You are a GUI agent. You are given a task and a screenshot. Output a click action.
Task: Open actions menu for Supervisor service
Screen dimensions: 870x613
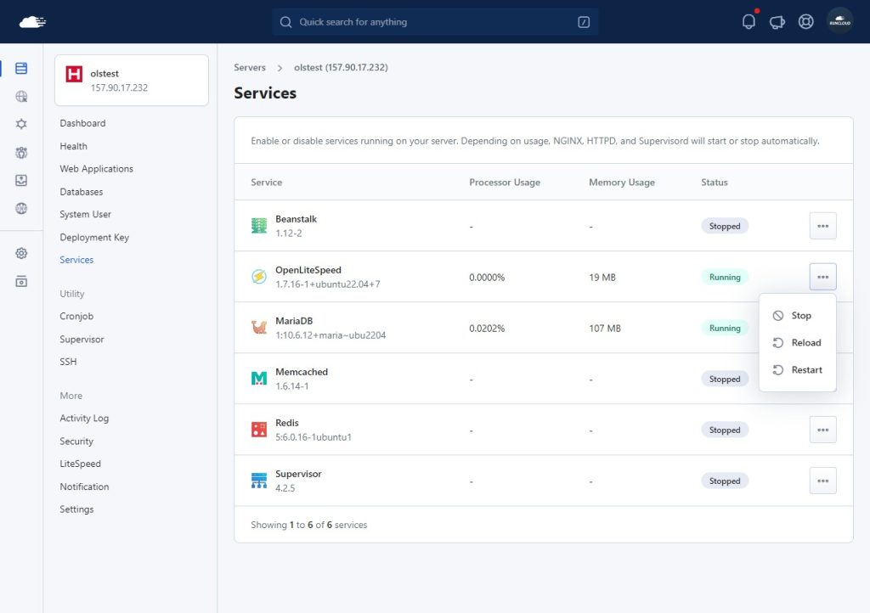(822, 481)
